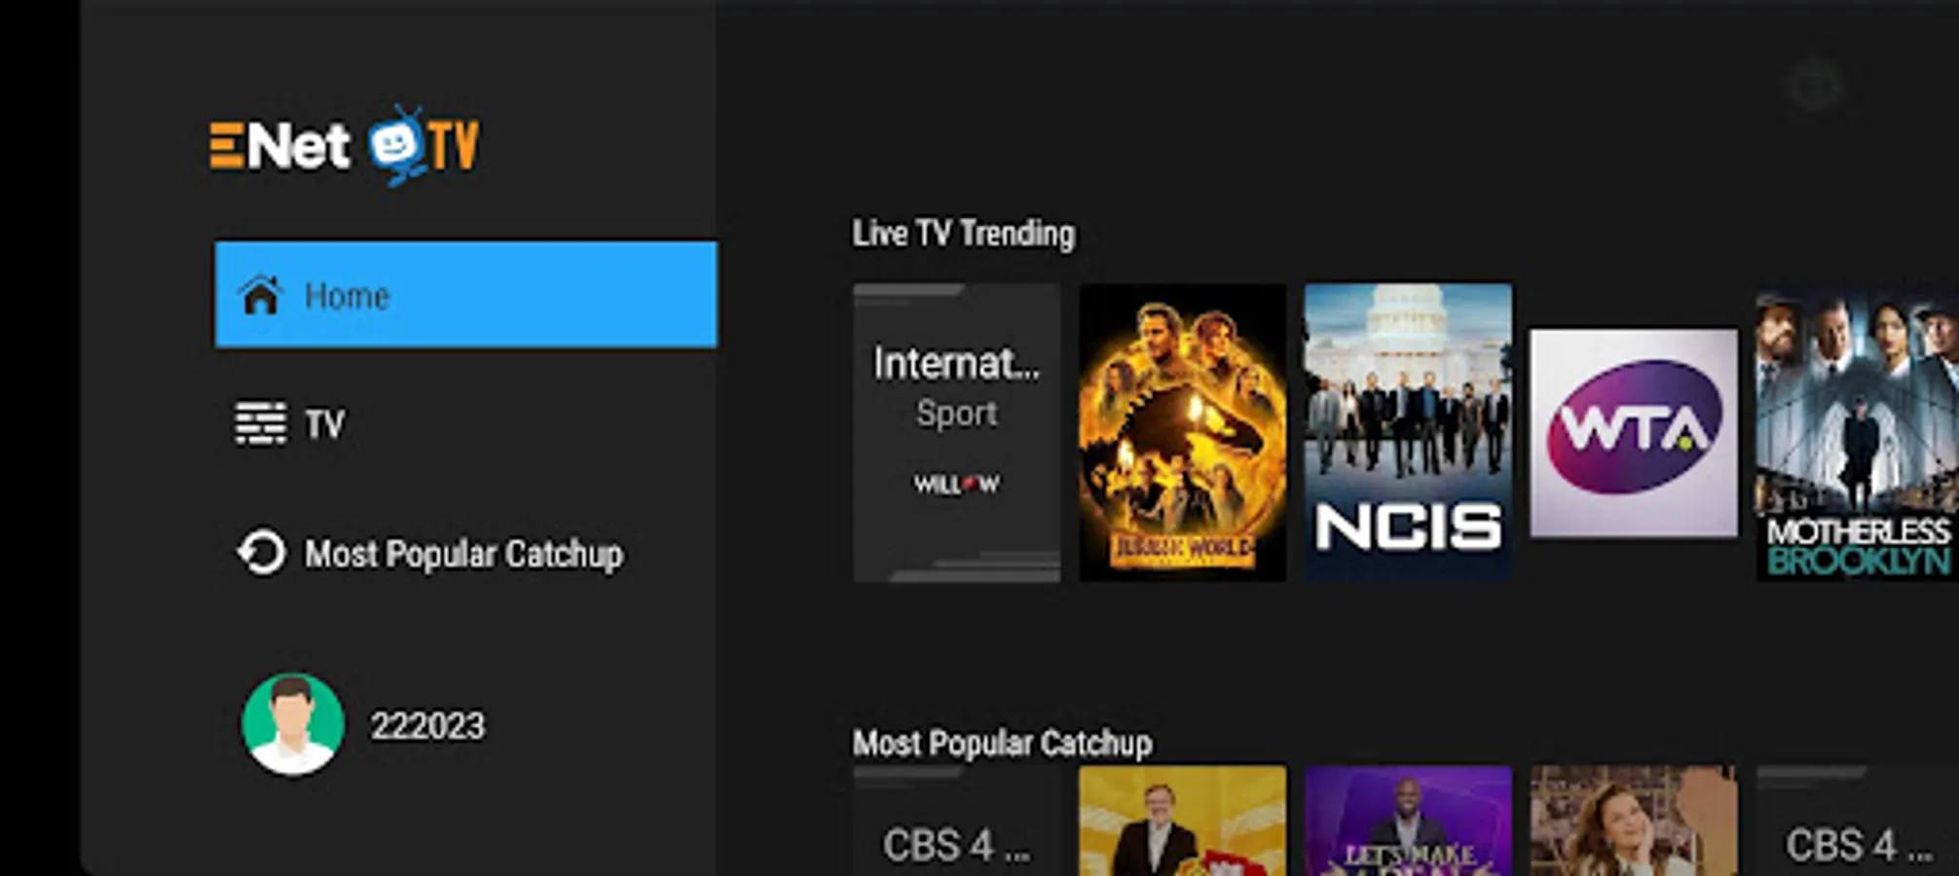Click the TV channel list icon
1959x876 pixels.
(260, 423)
